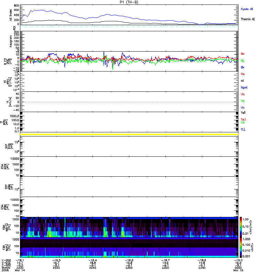
Task: Click the FBK scm1 [Hz] axis label
Action: point(7,247)
